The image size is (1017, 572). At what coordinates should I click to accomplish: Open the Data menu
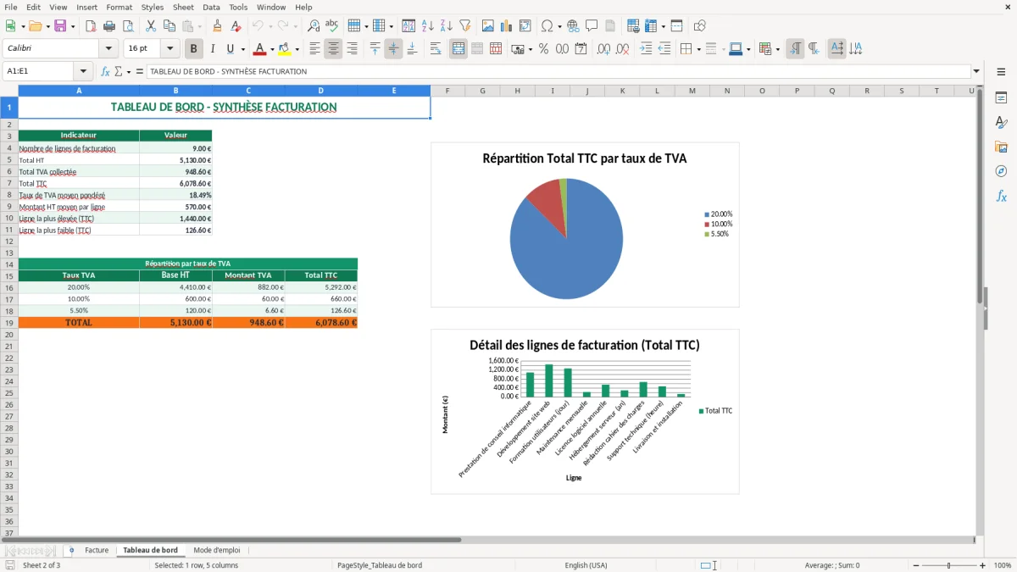click(x=211, y=7)
